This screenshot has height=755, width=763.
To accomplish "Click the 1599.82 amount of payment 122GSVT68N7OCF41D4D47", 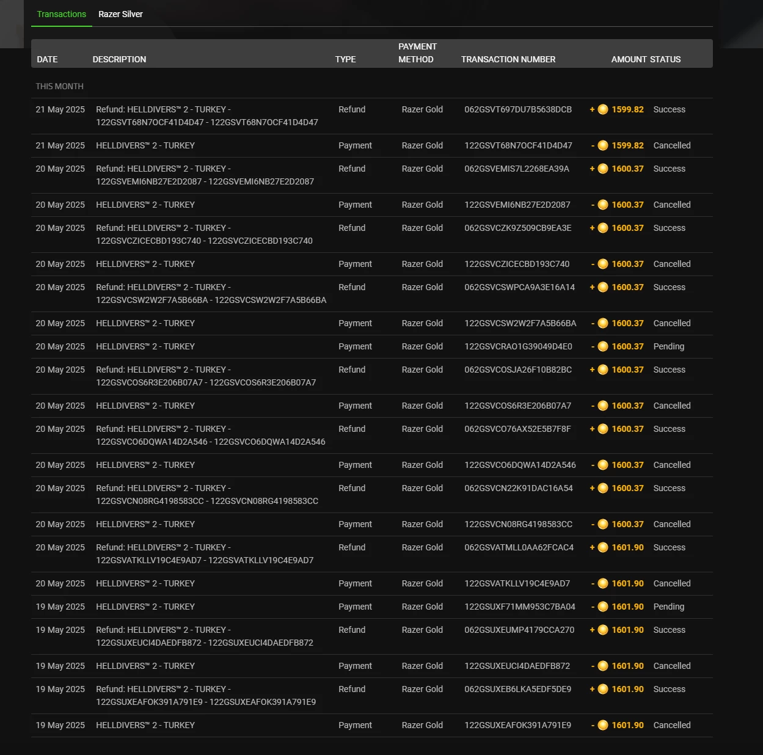I will (628, 145).
